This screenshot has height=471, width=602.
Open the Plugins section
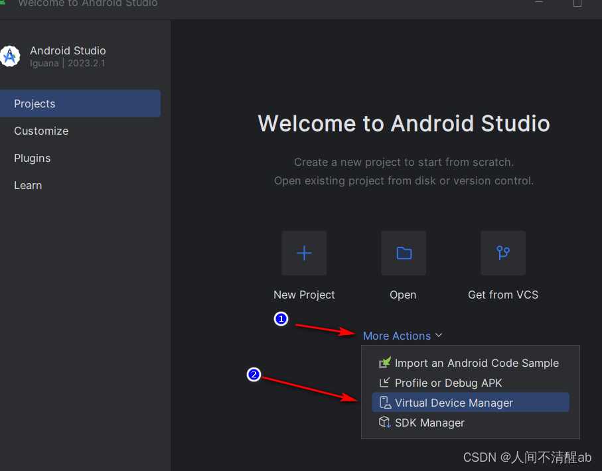coord(32,158)
